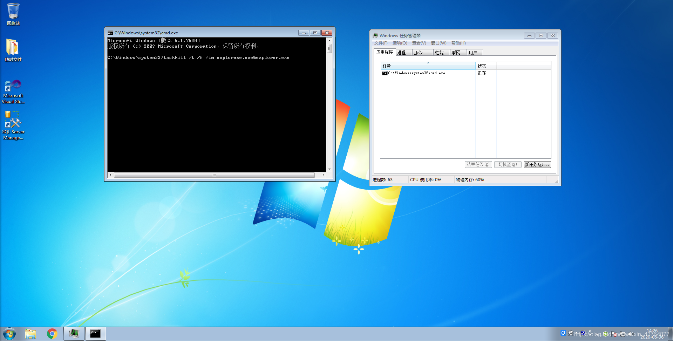Open the Windows Start menu orb
This screenshot has width=673, height=341.
(9, 334)
